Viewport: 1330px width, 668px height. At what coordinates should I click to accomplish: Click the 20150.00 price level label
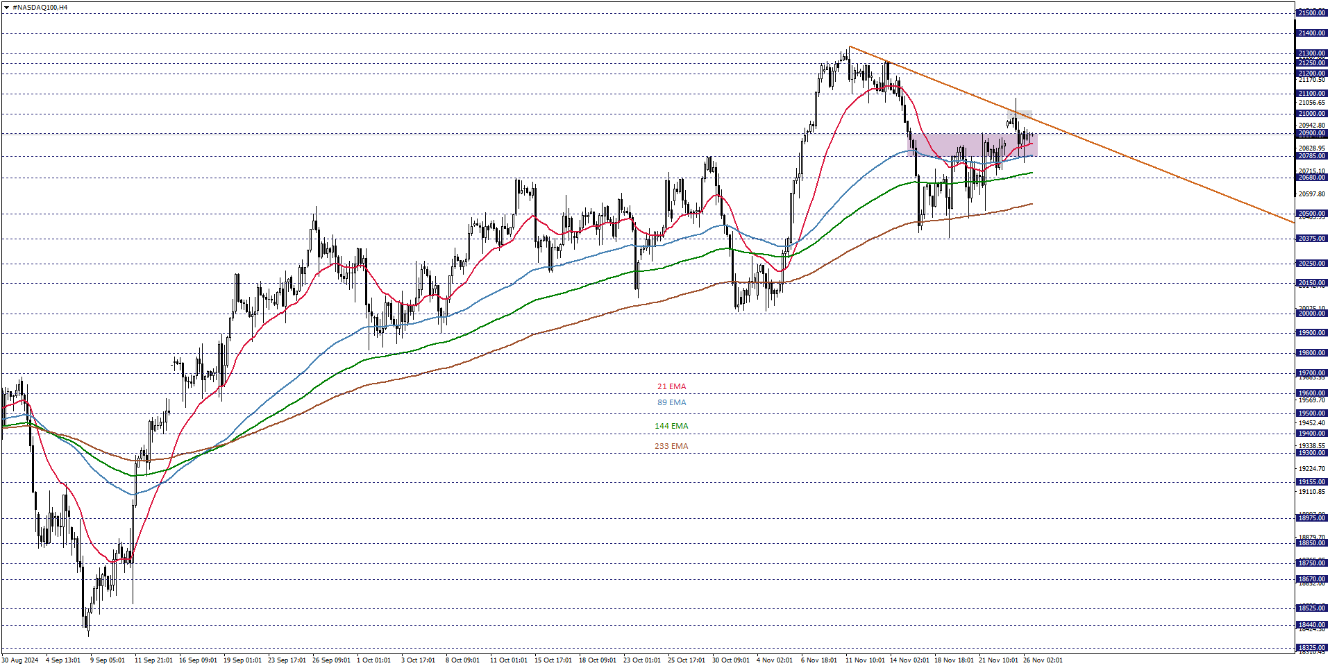[x=1311, y=283]
